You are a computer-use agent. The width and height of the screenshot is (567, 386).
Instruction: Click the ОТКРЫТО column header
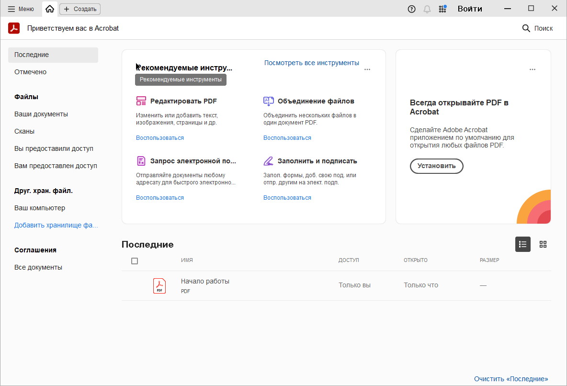pos(416,260)
